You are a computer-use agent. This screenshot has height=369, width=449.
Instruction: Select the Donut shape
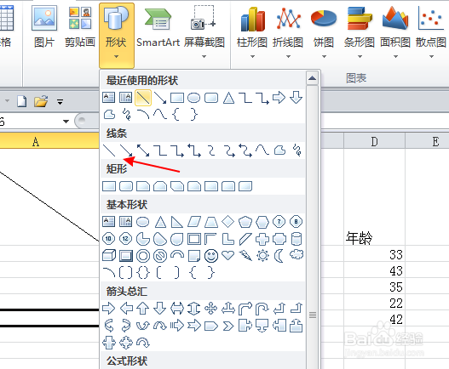click(x=143, y=256)
